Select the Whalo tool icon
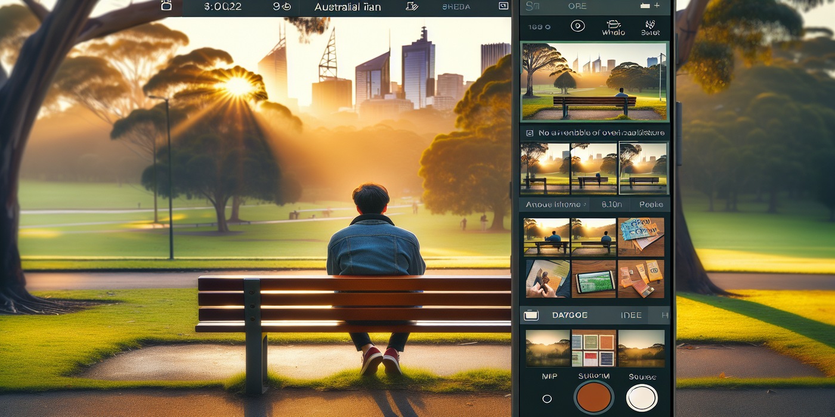This screenshot has height=417, width=835. (x=613, y=25)
